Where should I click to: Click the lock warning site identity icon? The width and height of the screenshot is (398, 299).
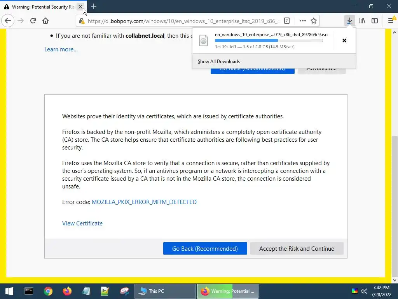tap(82, 21)
